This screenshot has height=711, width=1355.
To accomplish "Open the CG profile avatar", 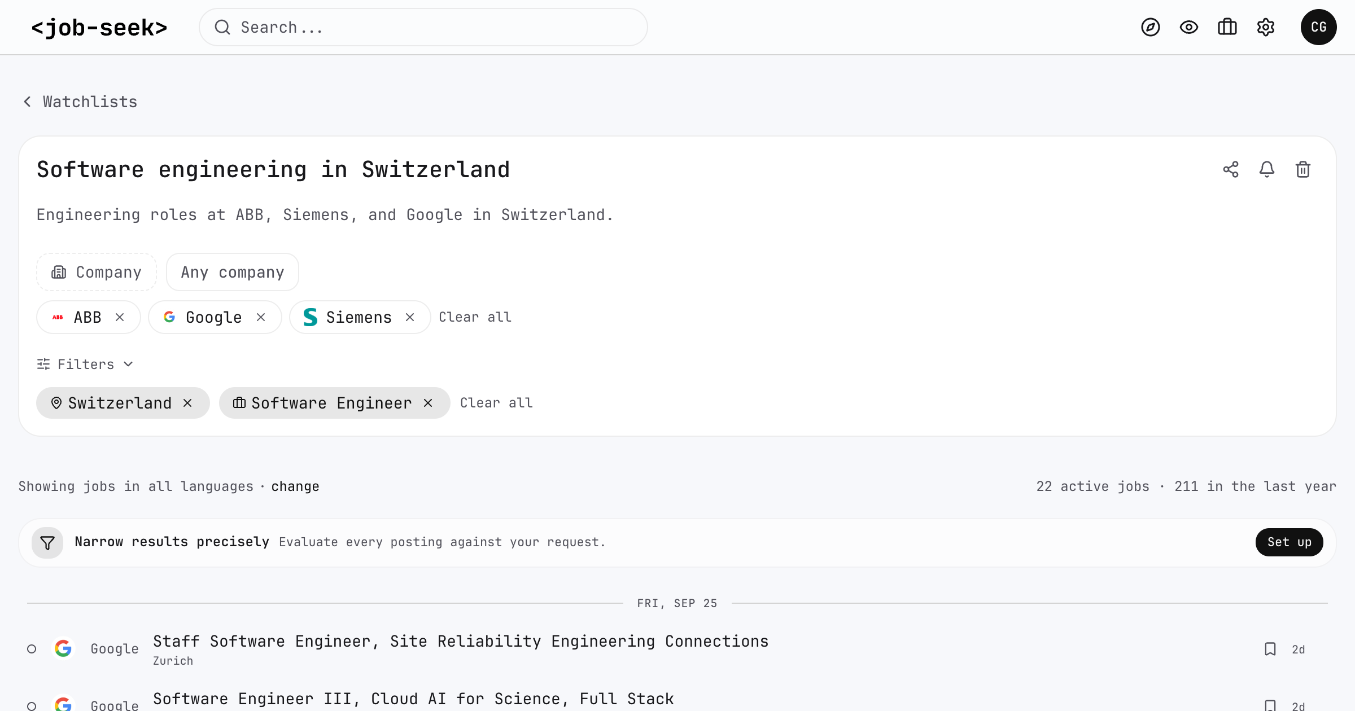I will [x=1318, y=27].
